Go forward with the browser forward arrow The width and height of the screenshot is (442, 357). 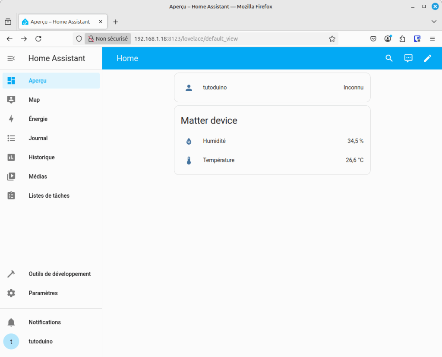24,39
